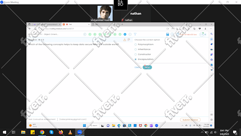Open current question 8 bubble
The image size is (241, 136).
pos(125,34)
